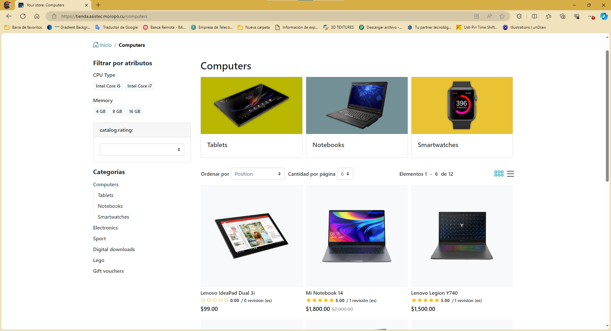The image size is (611, 331).
Task: Open the Ordenar por Position dropdown
Action: [258, 174]
